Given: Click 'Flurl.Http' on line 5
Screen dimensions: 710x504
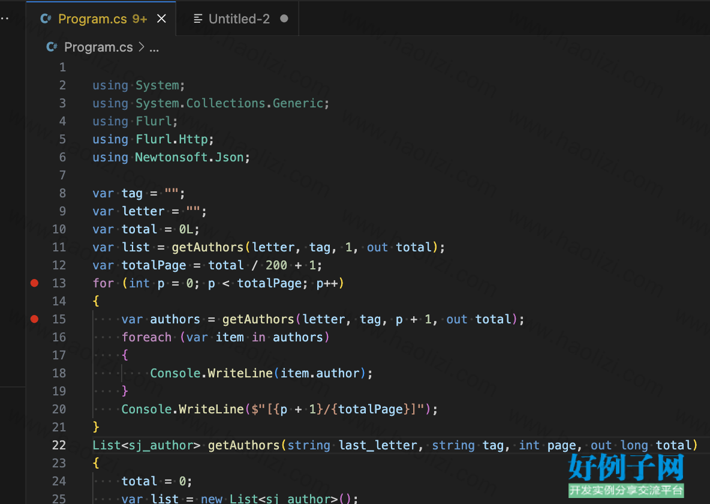Looking at the screenshot, I should (172, 139).
